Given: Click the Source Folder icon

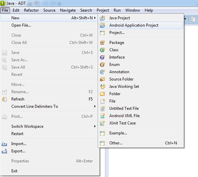Looking at the screenshot, I should (x=102, y=79).
